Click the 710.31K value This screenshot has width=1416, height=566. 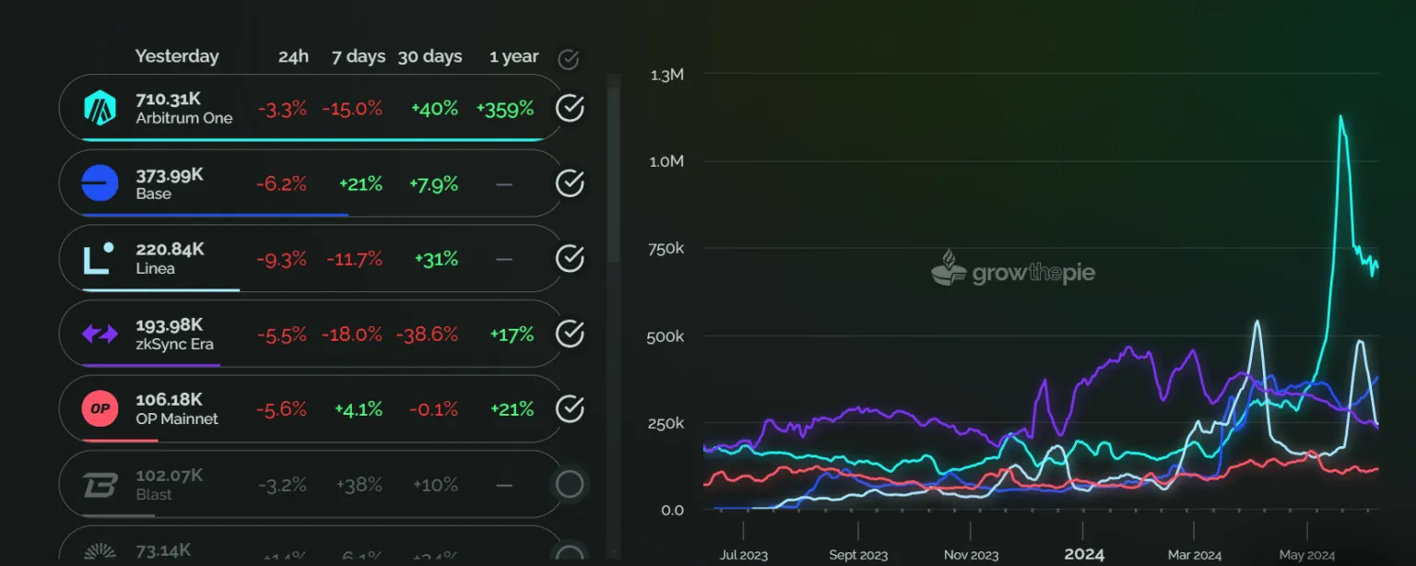[x=169, y=99]
